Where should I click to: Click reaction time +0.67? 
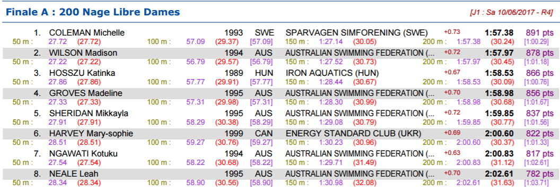452,72
